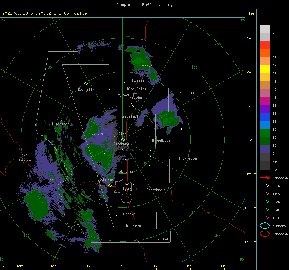Click the yellow station marker near RockyMH
Image resolution: width=289 pixels, height=270 pixels.
click(x=86, y=84)
